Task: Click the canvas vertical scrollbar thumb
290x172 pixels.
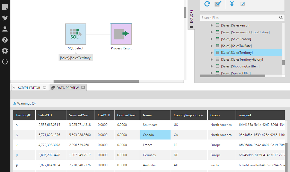Action: tap(185, 12)
